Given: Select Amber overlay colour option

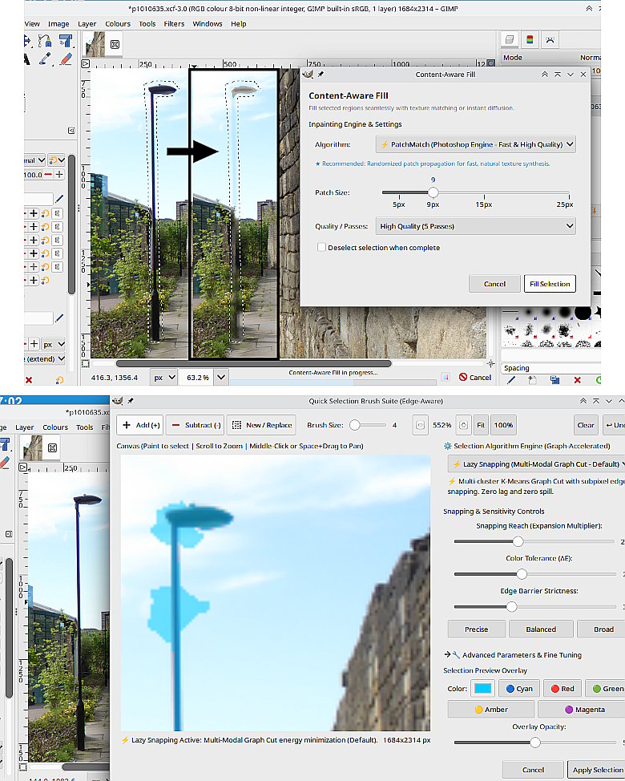Looking at the screenshot, I should pyautogui.click(x=491, y=710).
